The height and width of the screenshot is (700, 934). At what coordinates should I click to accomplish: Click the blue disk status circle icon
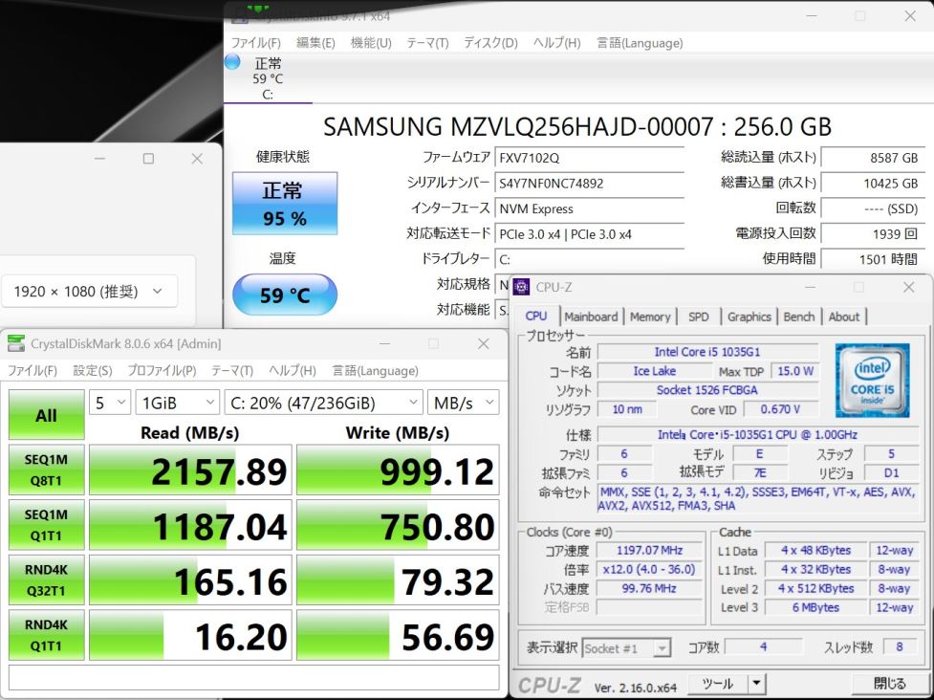(232, 62)
